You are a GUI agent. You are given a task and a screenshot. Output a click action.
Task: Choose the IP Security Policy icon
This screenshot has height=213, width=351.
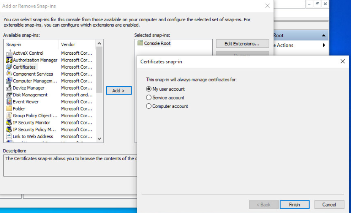[9, 129]
